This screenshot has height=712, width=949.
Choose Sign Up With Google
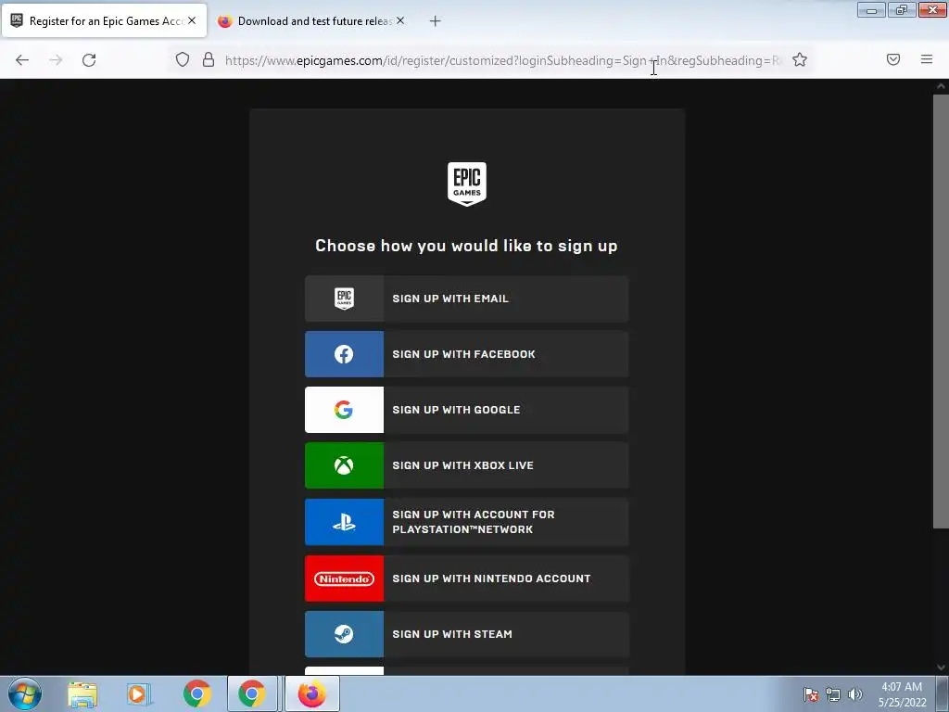(x=467, y=410)
